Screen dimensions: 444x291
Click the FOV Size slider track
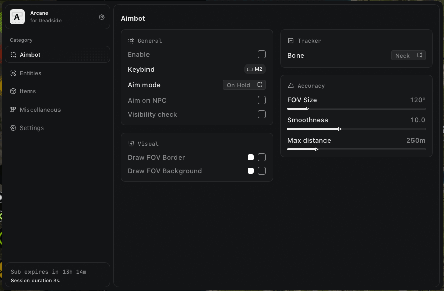click(356, 109)
